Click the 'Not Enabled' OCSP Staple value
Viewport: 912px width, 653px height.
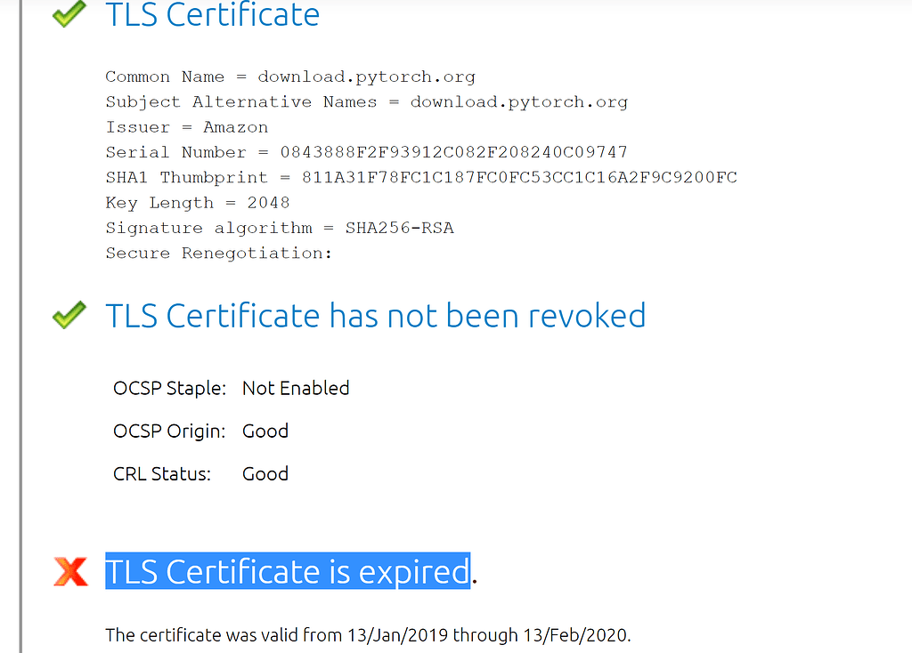296,388
